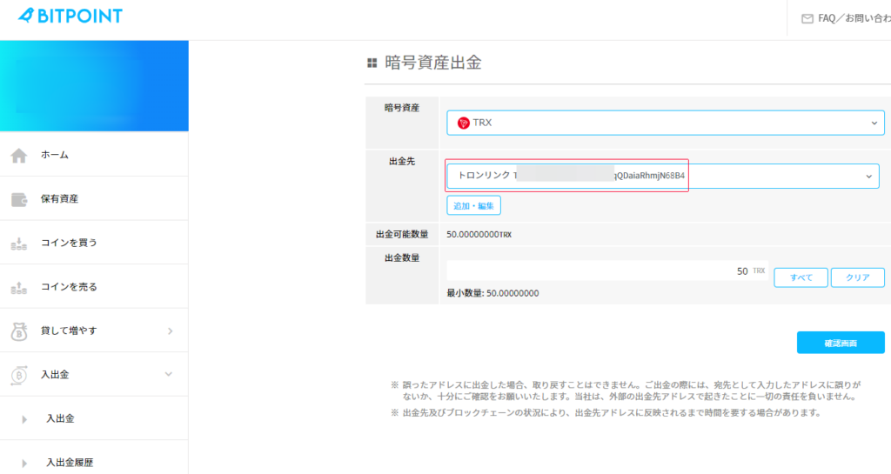Collapse the 入出金 sidebar section
The image size is (891, 474).
pos(169,375)
